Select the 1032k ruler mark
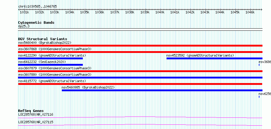 40,12
